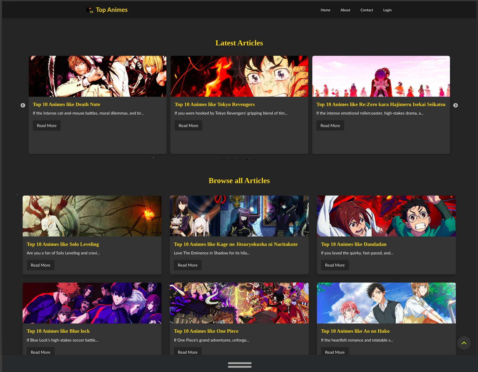Open the Home nav item
This screenshot has width=478, height=372.
(x=325, y=10)
